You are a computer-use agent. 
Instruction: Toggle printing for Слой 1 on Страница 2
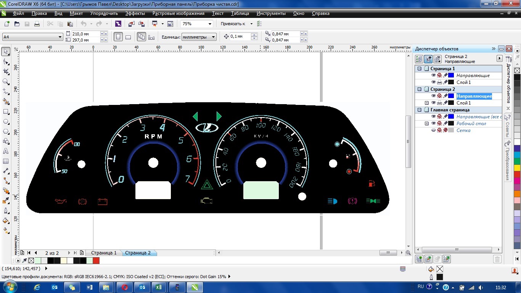(439, 103)
